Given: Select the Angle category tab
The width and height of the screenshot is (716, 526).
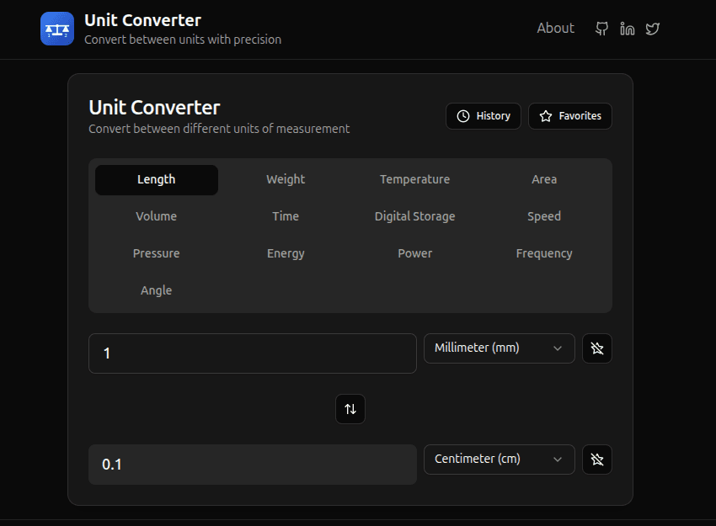Looking at the screenshot, I should [x=156, y=290].
